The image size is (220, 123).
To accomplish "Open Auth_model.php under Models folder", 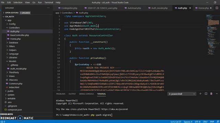I will coord(18,69).
